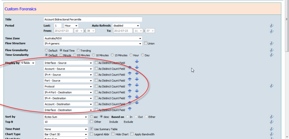Click the From date field
Screen dimensions: 289x139
point(64,31)
